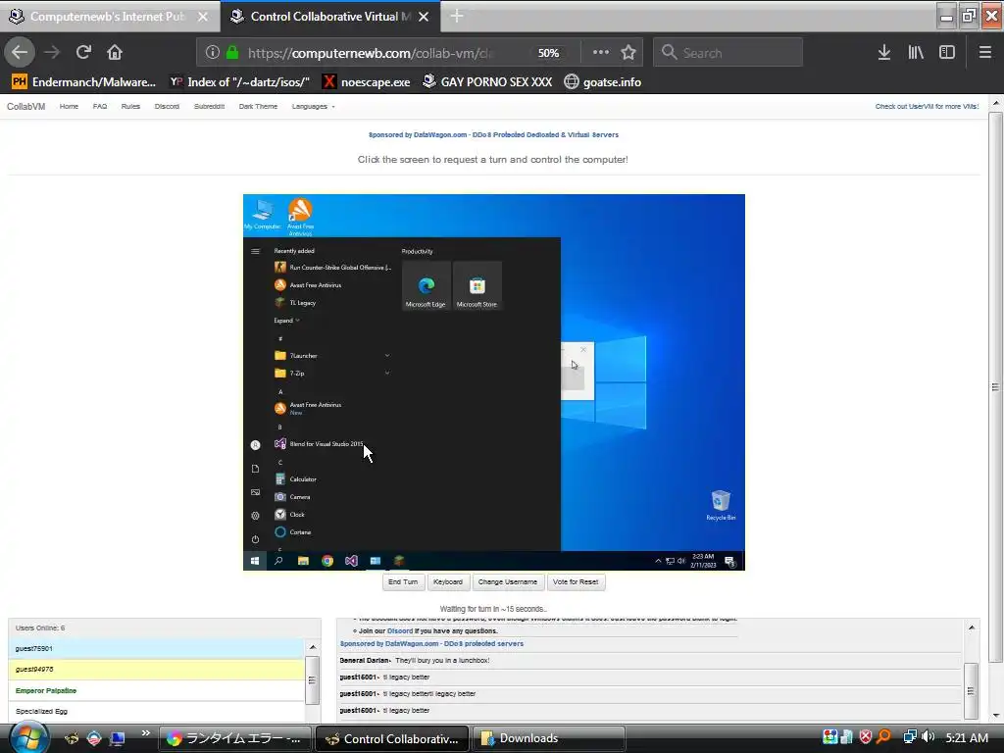Image resolution: width=1004 pixels, height=753 pixels.
Task: Toggle the Firefox sidebar icon
Action: coord(947,52)
